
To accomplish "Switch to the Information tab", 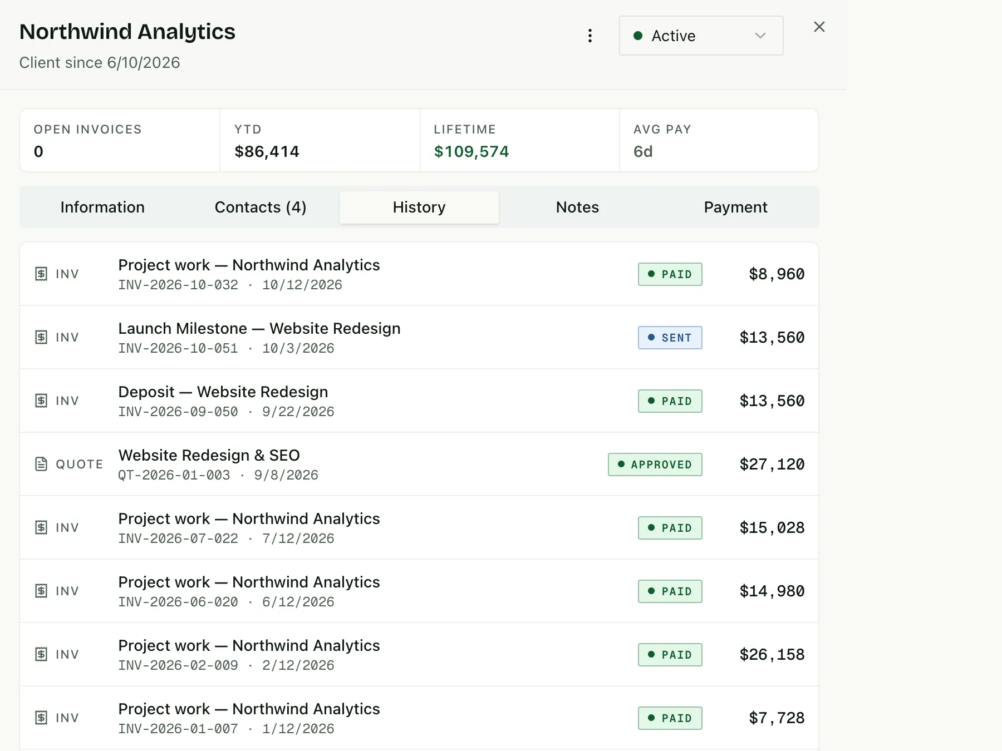I will [x=102, y=207].
